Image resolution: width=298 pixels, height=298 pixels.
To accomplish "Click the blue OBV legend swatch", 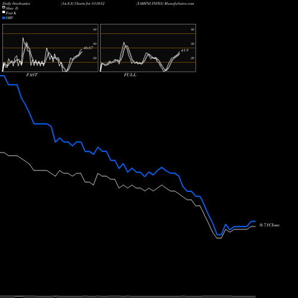I will coord(4,18).
